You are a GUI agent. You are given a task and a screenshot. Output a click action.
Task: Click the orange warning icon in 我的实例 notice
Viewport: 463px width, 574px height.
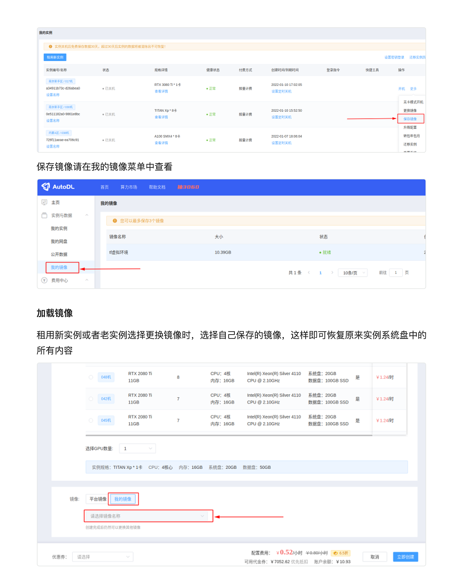pos(51,47)
